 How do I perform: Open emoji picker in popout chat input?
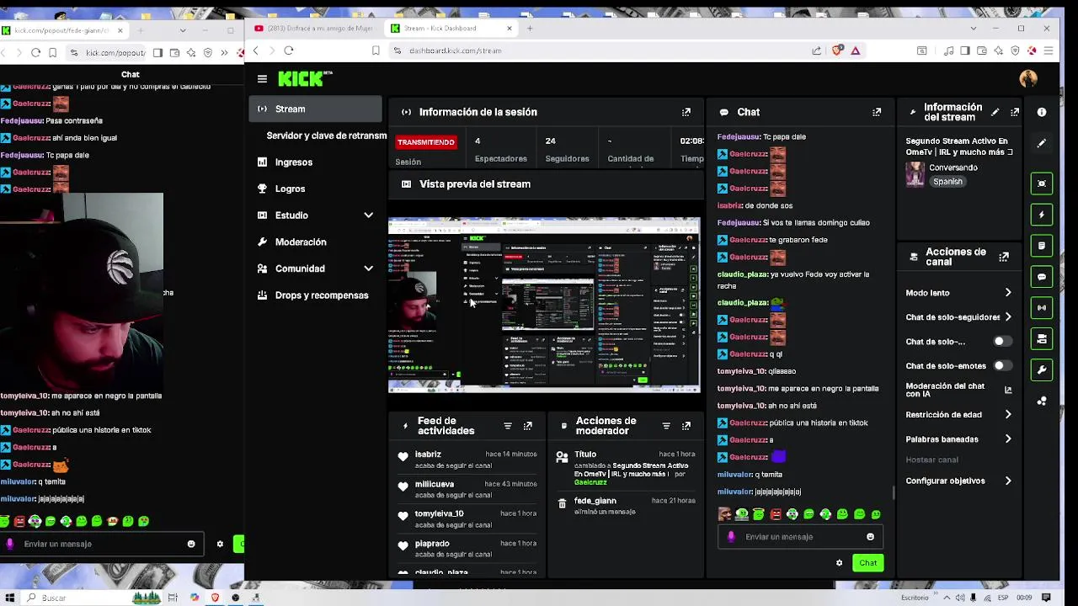(191, 544)
